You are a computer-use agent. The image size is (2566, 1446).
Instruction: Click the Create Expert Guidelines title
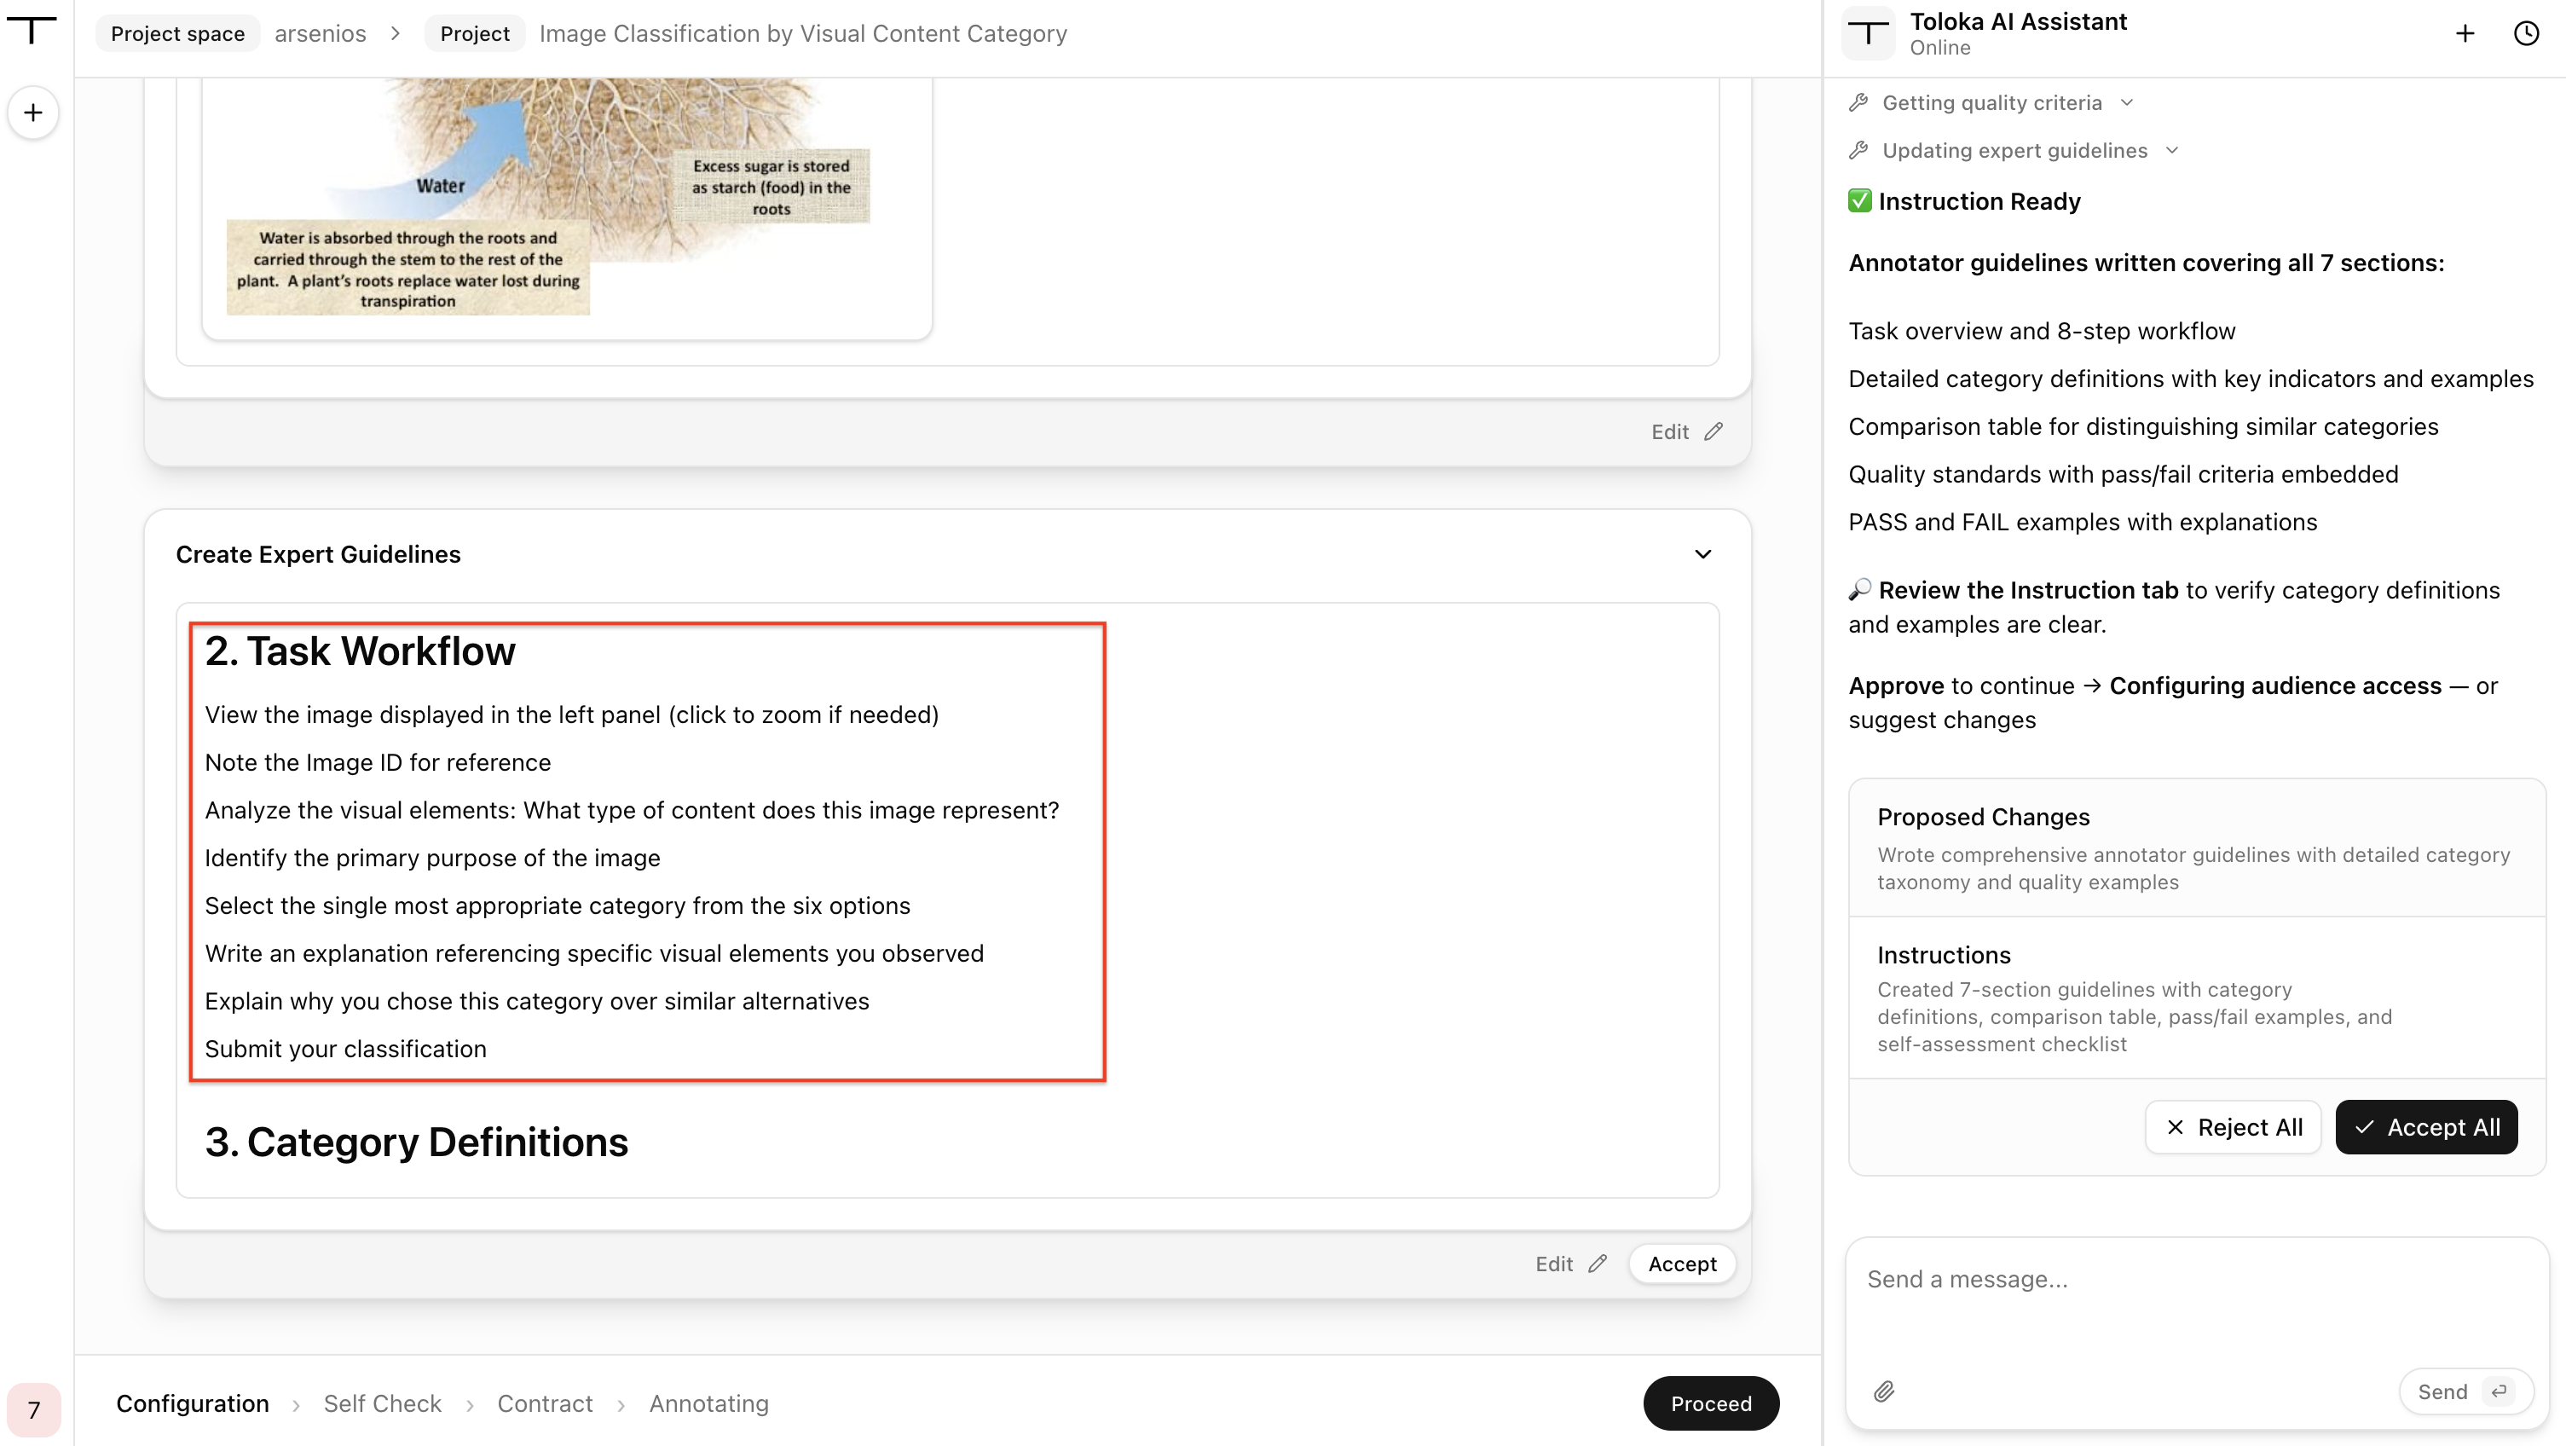tap(318, 554)
